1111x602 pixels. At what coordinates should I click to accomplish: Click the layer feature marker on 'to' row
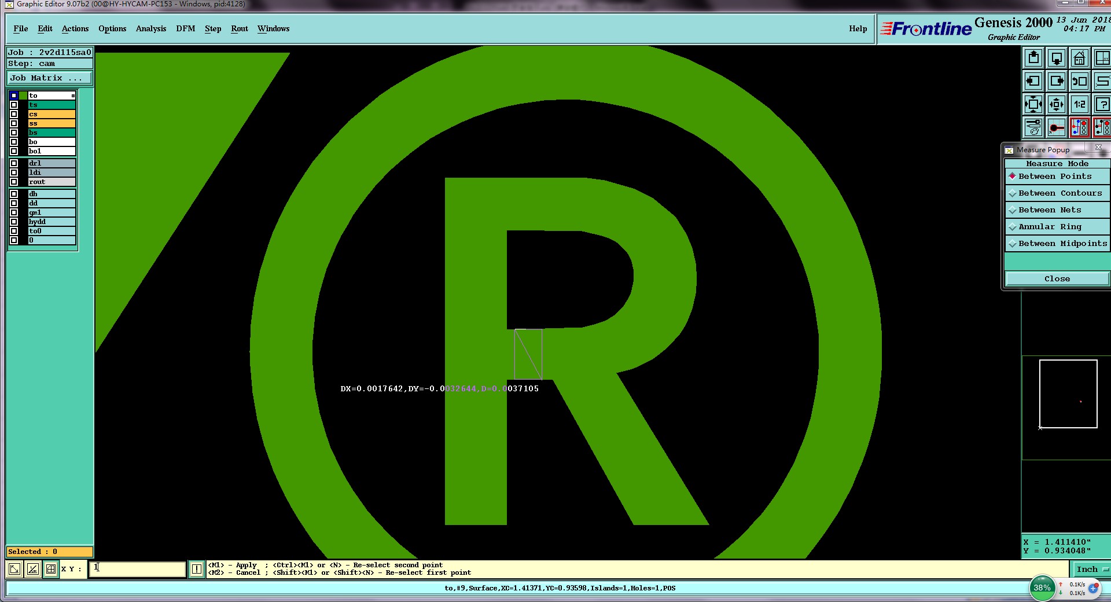[x=73, y=96]
